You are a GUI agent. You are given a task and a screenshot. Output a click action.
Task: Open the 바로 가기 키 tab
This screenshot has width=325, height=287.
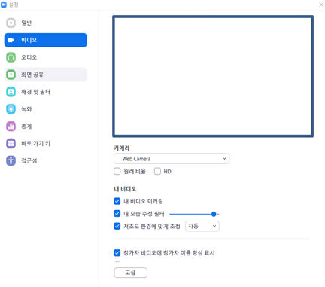click(x=46, y=144)
